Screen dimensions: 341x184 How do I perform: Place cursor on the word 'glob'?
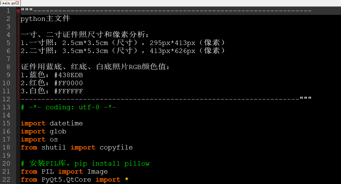(58, 131)
